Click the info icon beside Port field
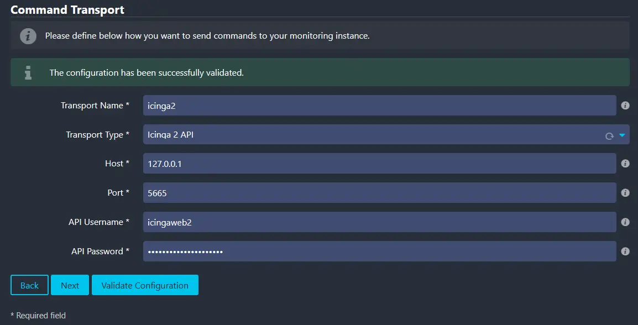Image resolution: width=638 pixels, height=325 pixels. 625,193
